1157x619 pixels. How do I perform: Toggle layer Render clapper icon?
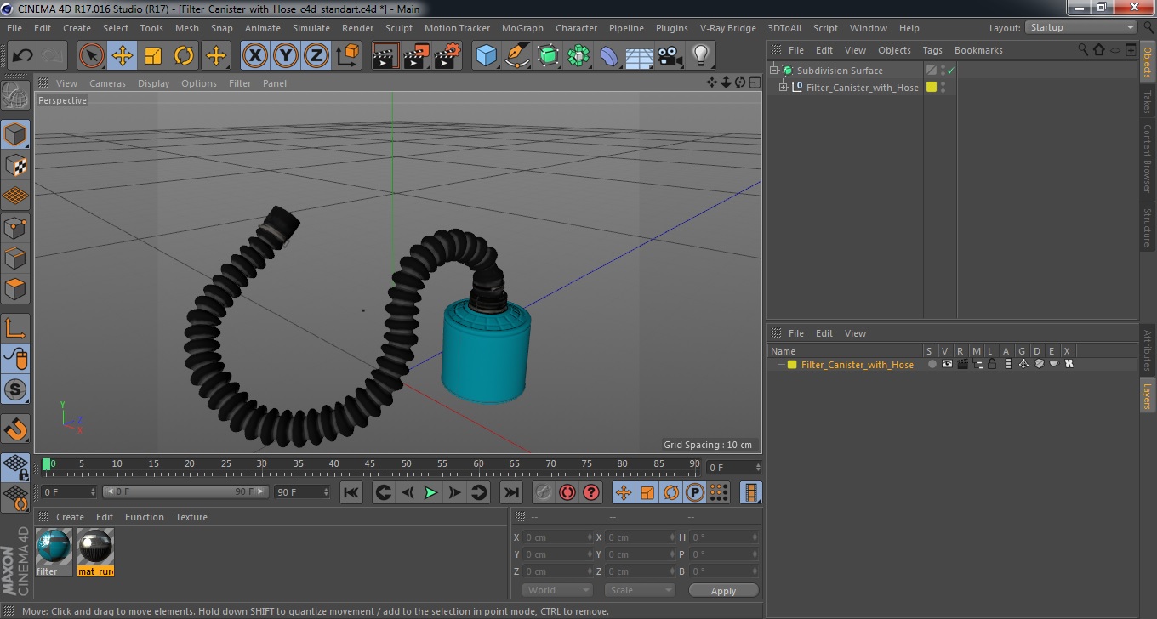962,364
